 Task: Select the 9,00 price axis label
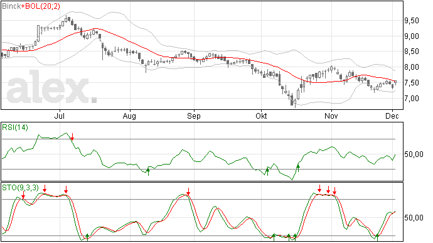(412, 36)
